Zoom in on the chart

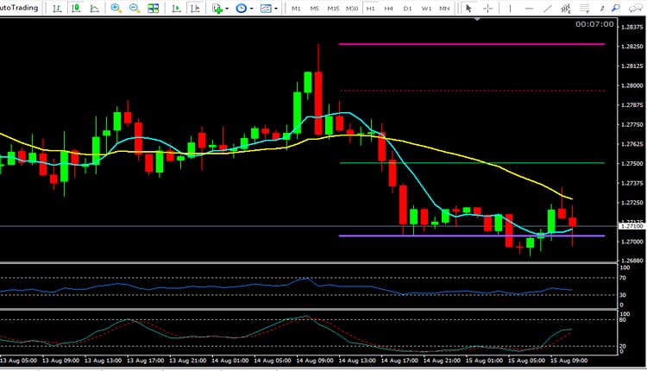click(x=116, y=8)
